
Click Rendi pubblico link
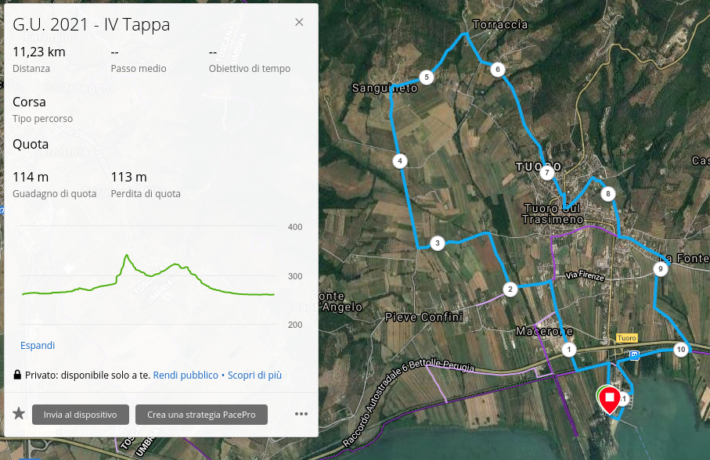tap(186, 376)
